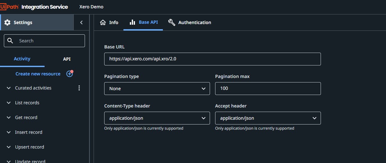Image resolution: width=386 pixels, height=163 pixels.
Task: Click the Integration Service title
Action: tap(45, 7)
